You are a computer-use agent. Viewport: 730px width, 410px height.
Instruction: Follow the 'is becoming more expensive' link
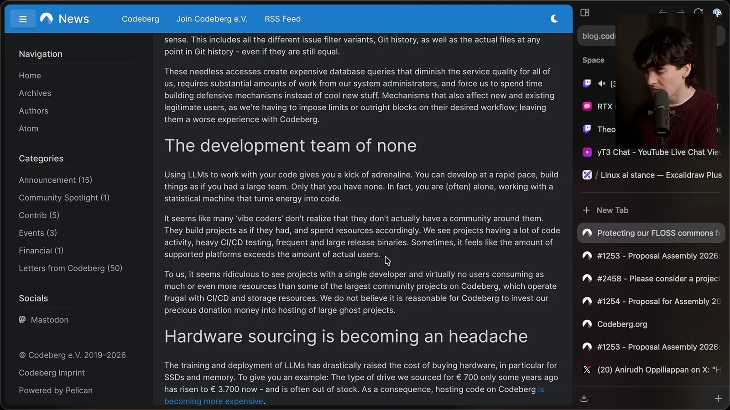coord(214,401)
